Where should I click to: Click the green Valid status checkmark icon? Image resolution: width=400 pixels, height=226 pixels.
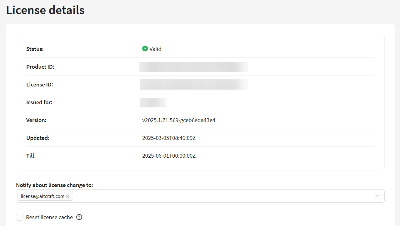point(145,49)
